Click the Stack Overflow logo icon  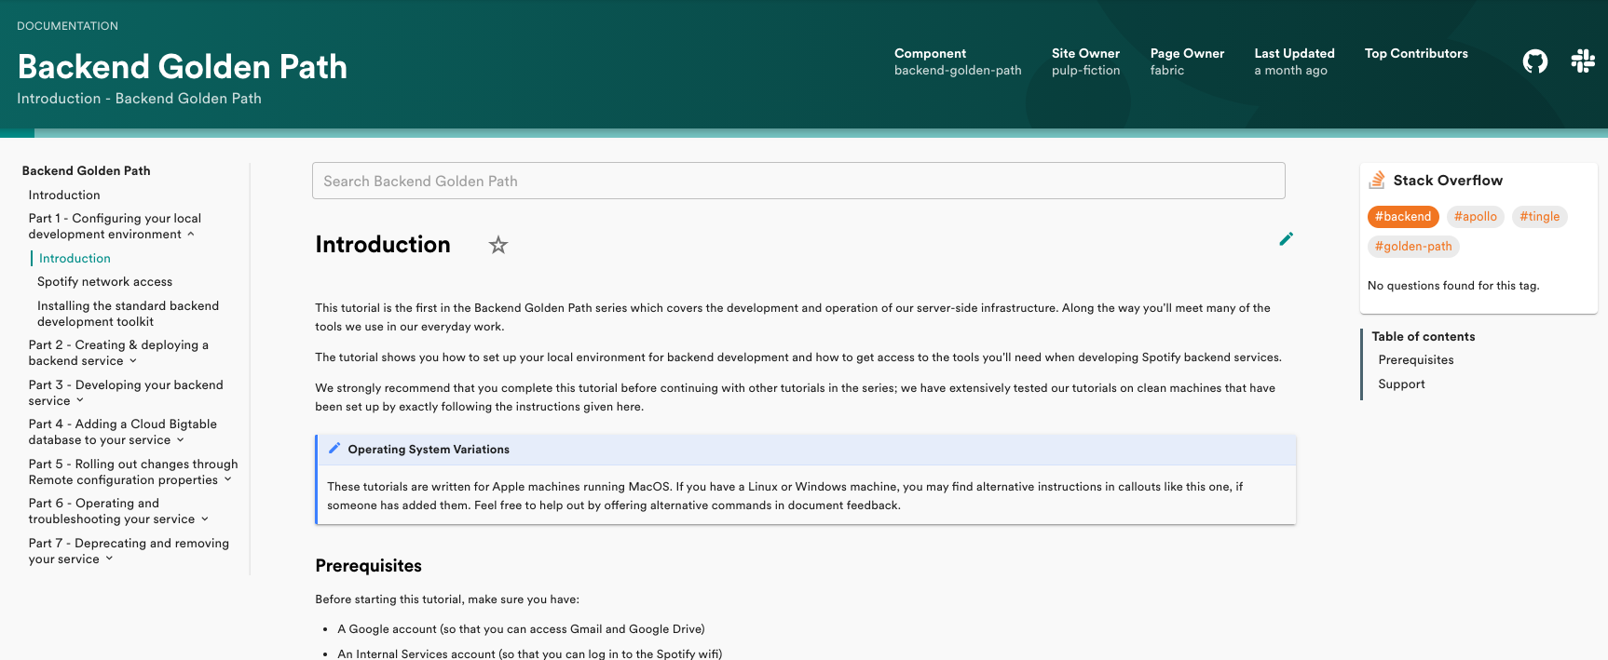coord(1377,180)
